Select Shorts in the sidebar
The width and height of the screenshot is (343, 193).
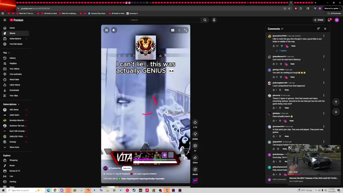[x=16, y=33]
